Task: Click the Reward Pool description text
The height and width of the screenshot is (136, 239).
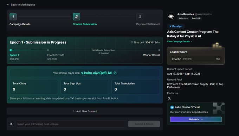Action: coord(195,86)
